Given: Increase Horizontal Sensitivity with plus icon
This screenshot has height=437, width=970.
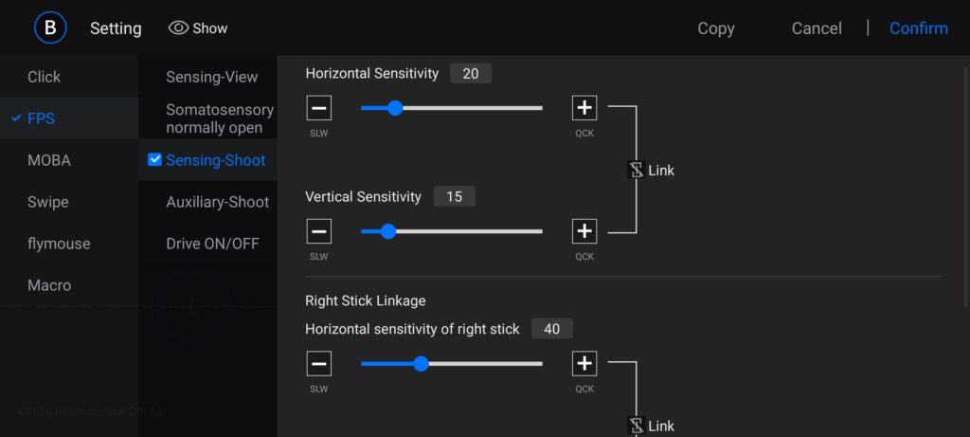Looking at the screenshot, I should [x=584, y=108].
